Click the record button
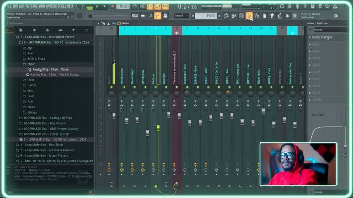353x198 pixels. pos(113,7)
